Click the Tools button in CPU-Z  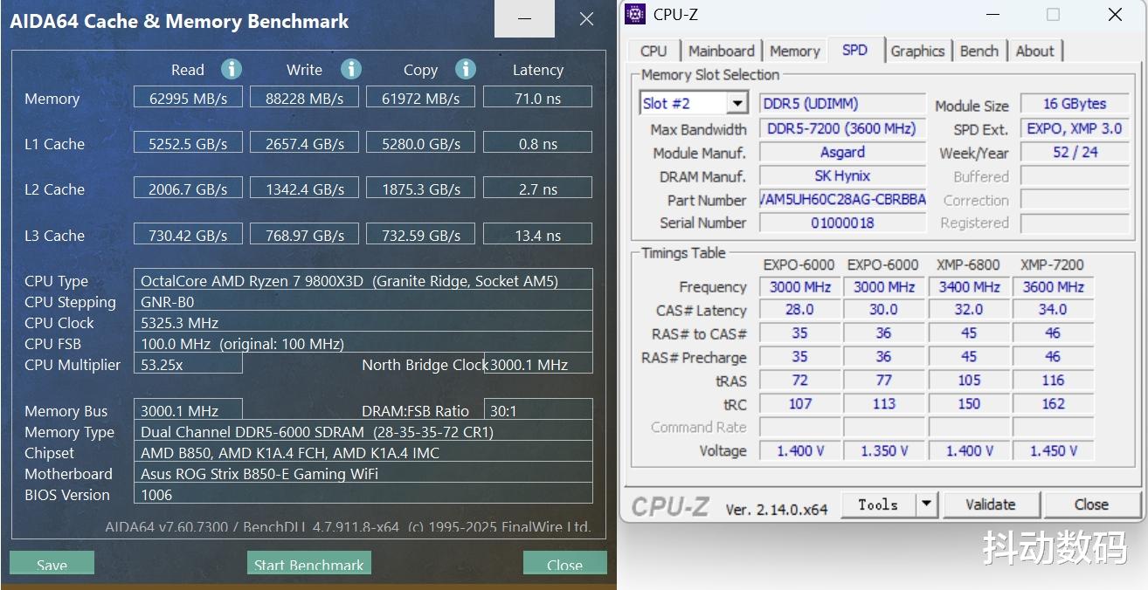coord(878,504)
